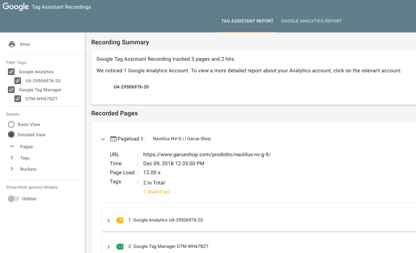Image resolution: width=416 pixels, height=253 pixels.
Task: Click the 'Recording Summary' heading
Action: (120, 42)
